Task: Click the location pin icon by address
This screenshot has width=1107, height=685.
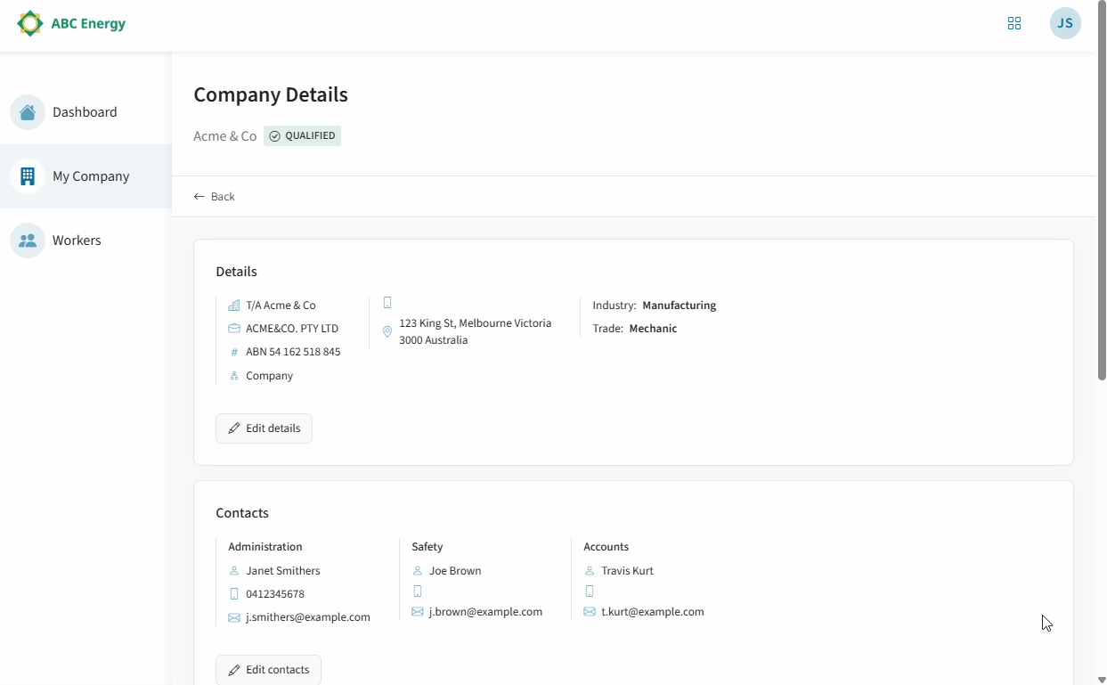Action: pos(387,331)
